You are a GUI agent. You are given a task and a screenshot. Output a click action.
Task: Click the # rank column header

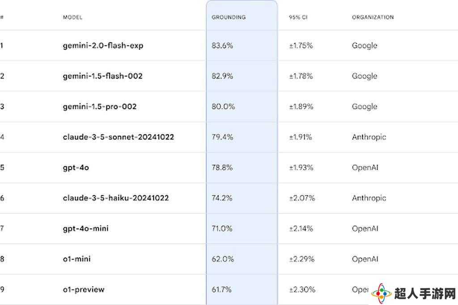[x=2, y=17]
